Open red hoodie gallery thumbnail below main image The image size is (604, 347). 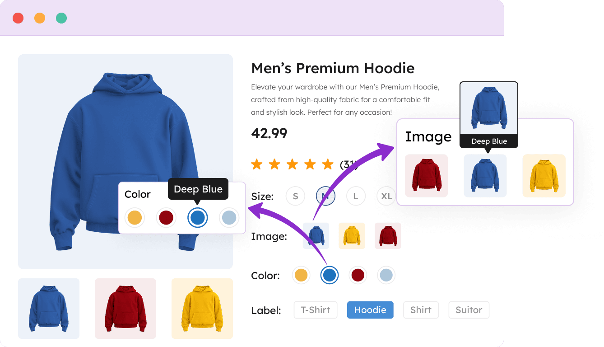125,308
